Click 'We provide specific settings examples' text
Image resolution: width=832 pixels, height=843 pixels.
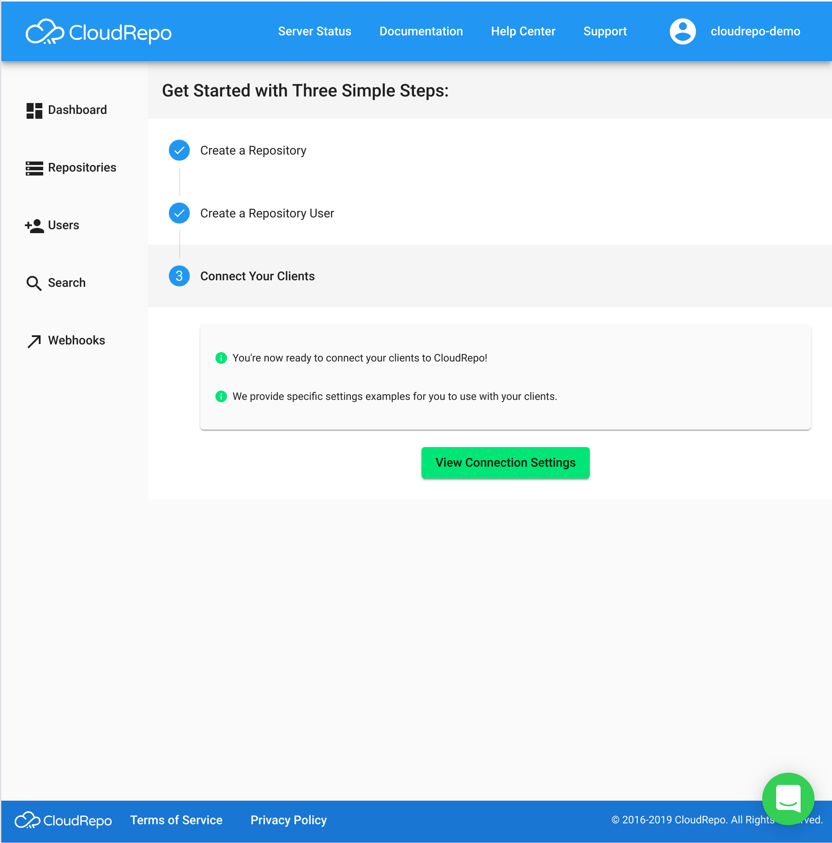tap(395, 396)
